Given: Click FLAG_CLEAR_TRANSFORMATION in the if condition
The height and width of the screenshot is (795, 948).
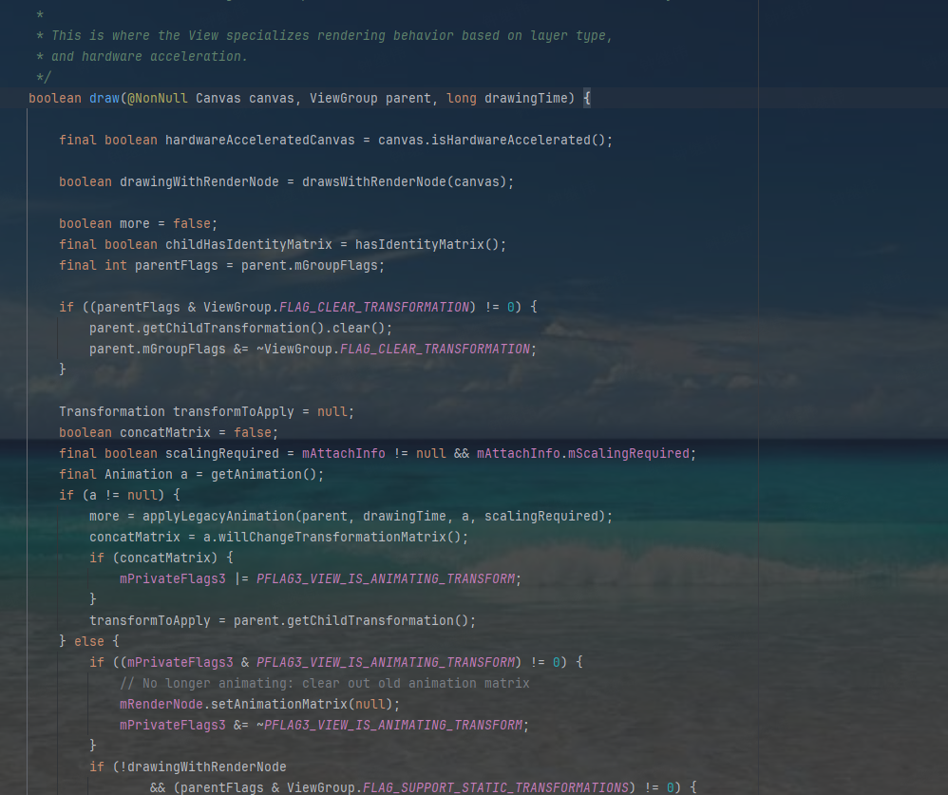Looking at the screenshot, I should point(373,307).
